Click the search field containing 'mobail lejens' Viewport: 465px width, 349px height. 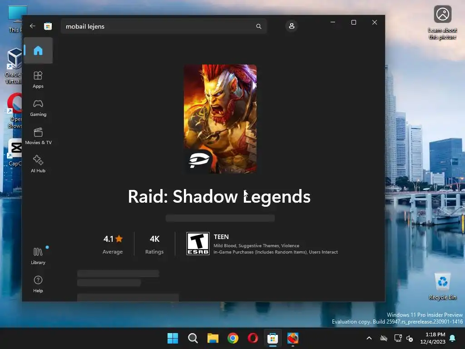coord(163,26)
